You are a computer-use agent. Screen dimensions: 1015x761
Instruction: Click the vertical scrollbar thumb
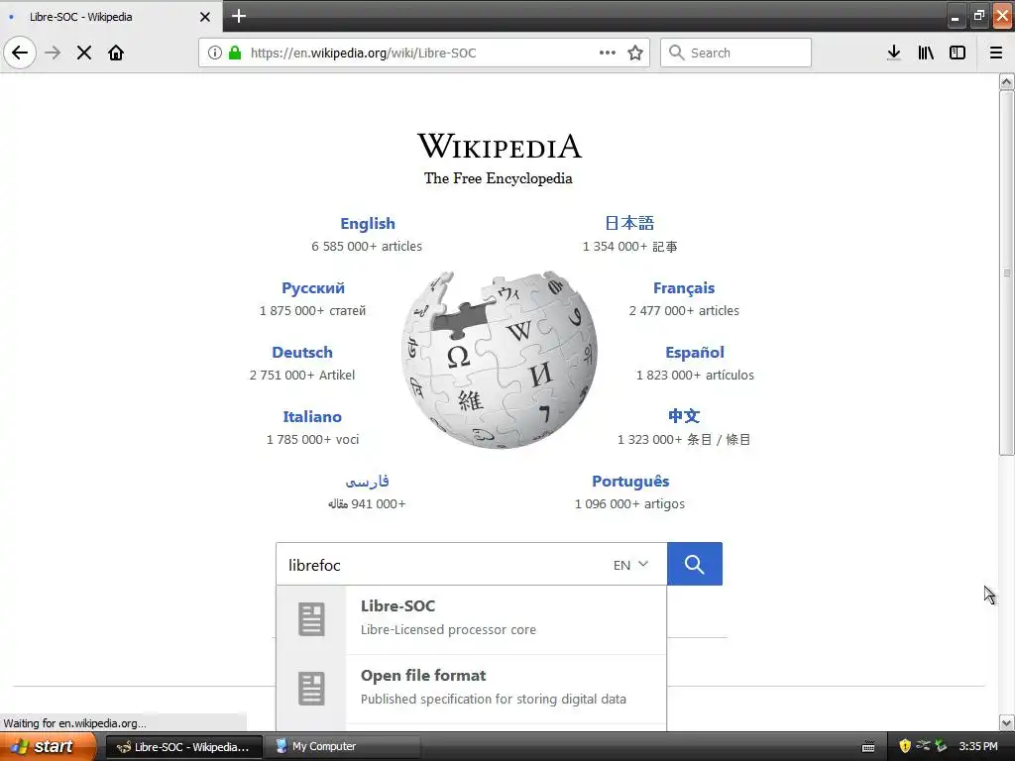pos(1006,273)
